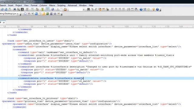The width and height of the screenshot is (194, 109).
Task: Click the split-window vertical icon
Action: tap(132, 9)
